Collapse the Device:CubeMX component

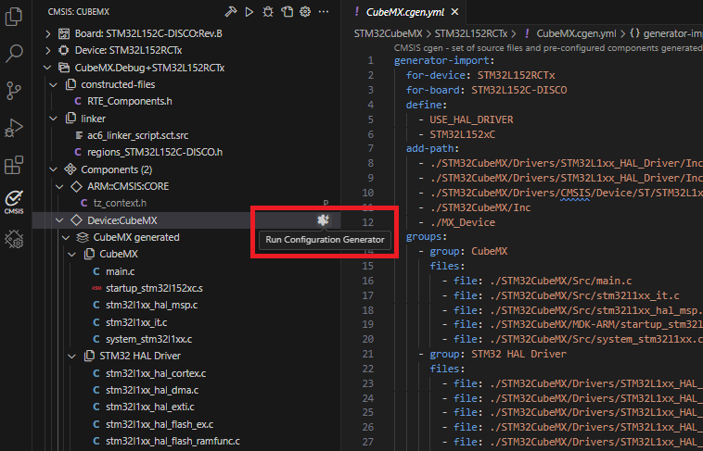pyautogui.click(x=59, y=220)
